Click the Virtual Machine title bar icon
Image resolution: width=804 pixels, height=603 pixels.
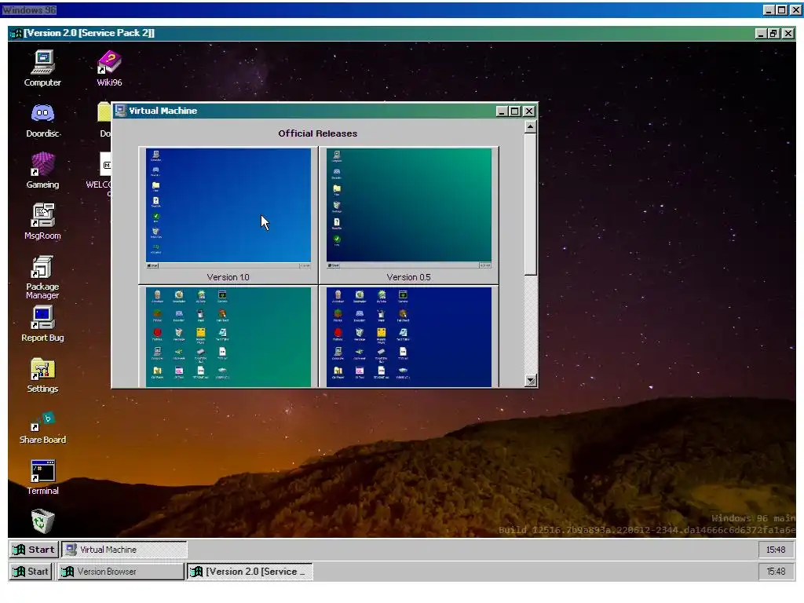[x=120, y=111]
